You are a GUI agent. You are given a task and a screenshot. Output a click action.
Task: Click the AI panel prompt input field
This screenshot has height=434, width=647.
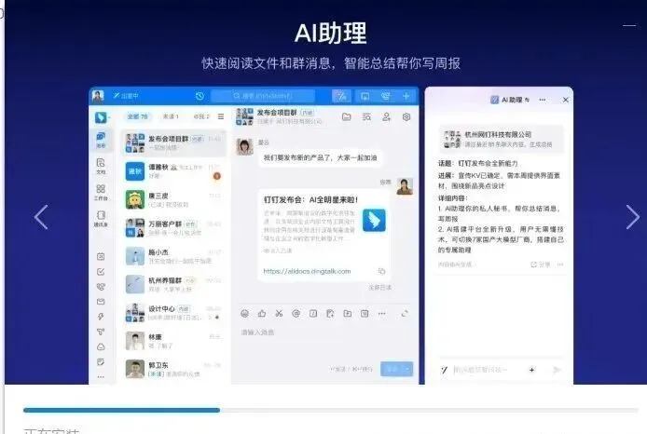tap(487, 370)
